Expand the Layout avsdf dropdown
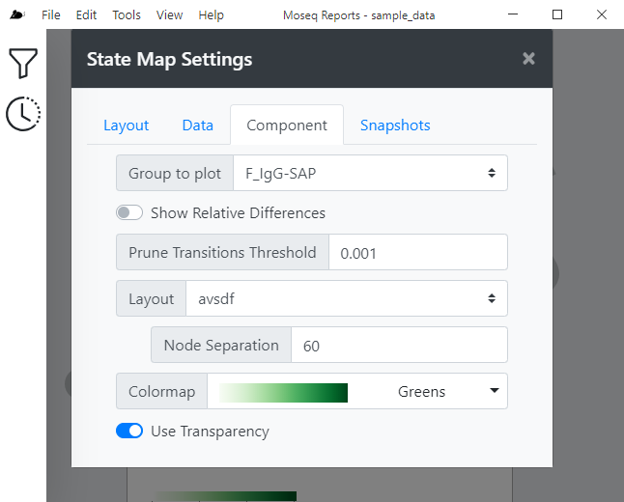 [x=347, y=298]
